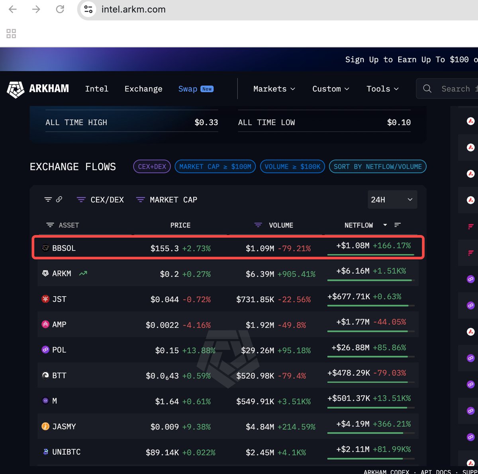Click the VOLUME column filter icon
This screenshot has height=474, width=478.
click(258, 225)
